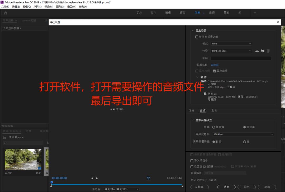285x192 pixels.
Task: Set an Out point on the export timeline
Action: click(x=97, y=178)
